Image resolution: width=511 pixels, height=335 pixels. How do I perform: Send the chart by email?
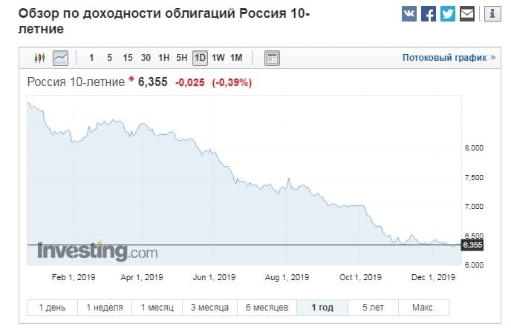pos(466,13)
